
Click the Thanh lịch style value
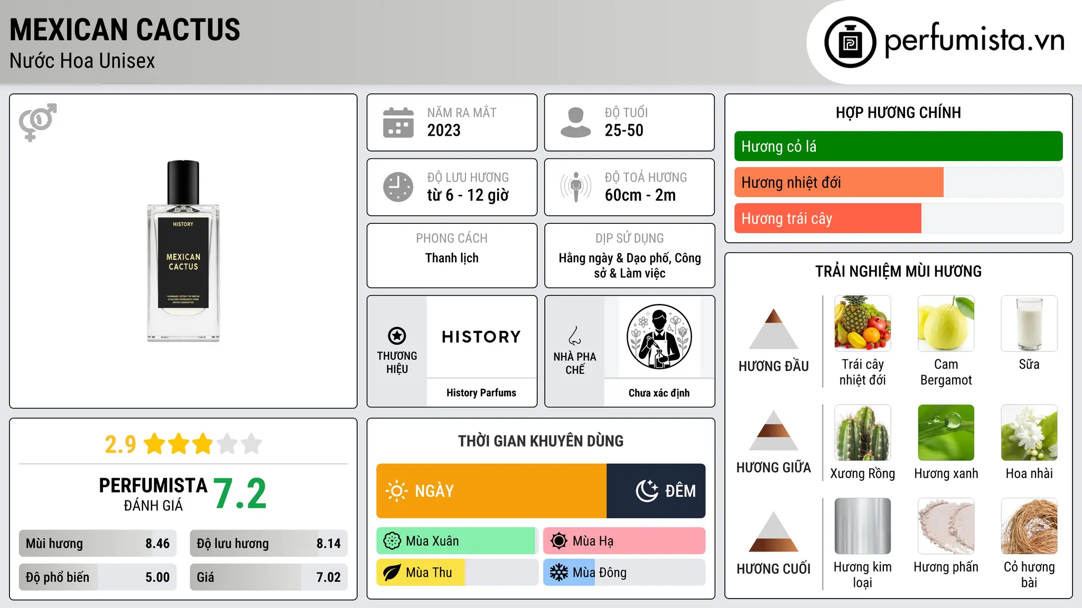click(x=452, y=258)
